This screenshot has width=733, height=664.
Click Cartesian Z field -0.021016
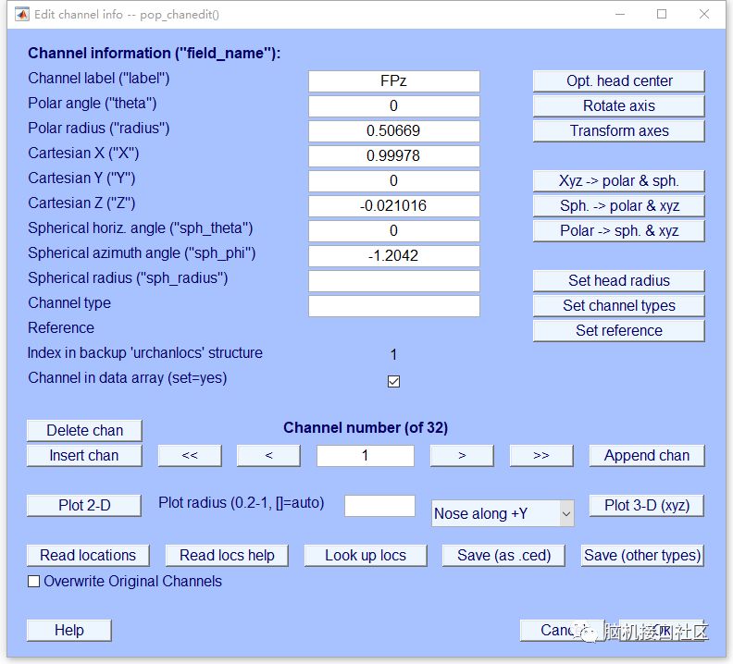393,206
